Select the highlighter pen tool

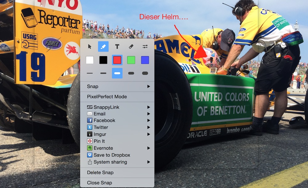103,47
